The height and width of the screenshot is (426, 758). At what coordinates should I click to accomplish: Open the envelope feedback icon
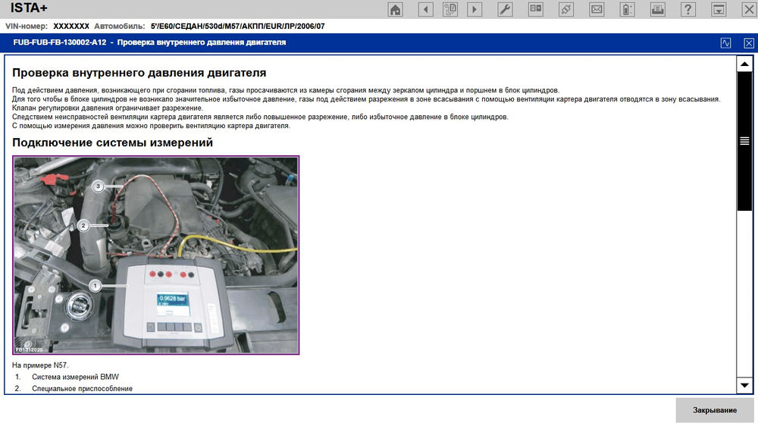pyautogui.click(x=597, y=10)
